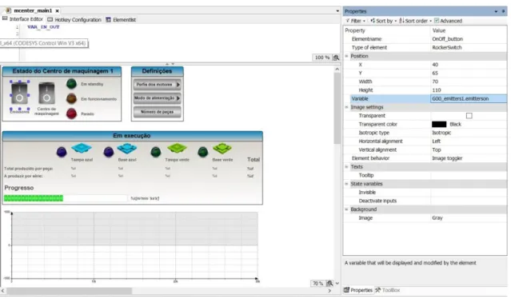Switch to the ToolBox bottom tab
This screenshot has height=299, width=511.
tap(388, 290)
